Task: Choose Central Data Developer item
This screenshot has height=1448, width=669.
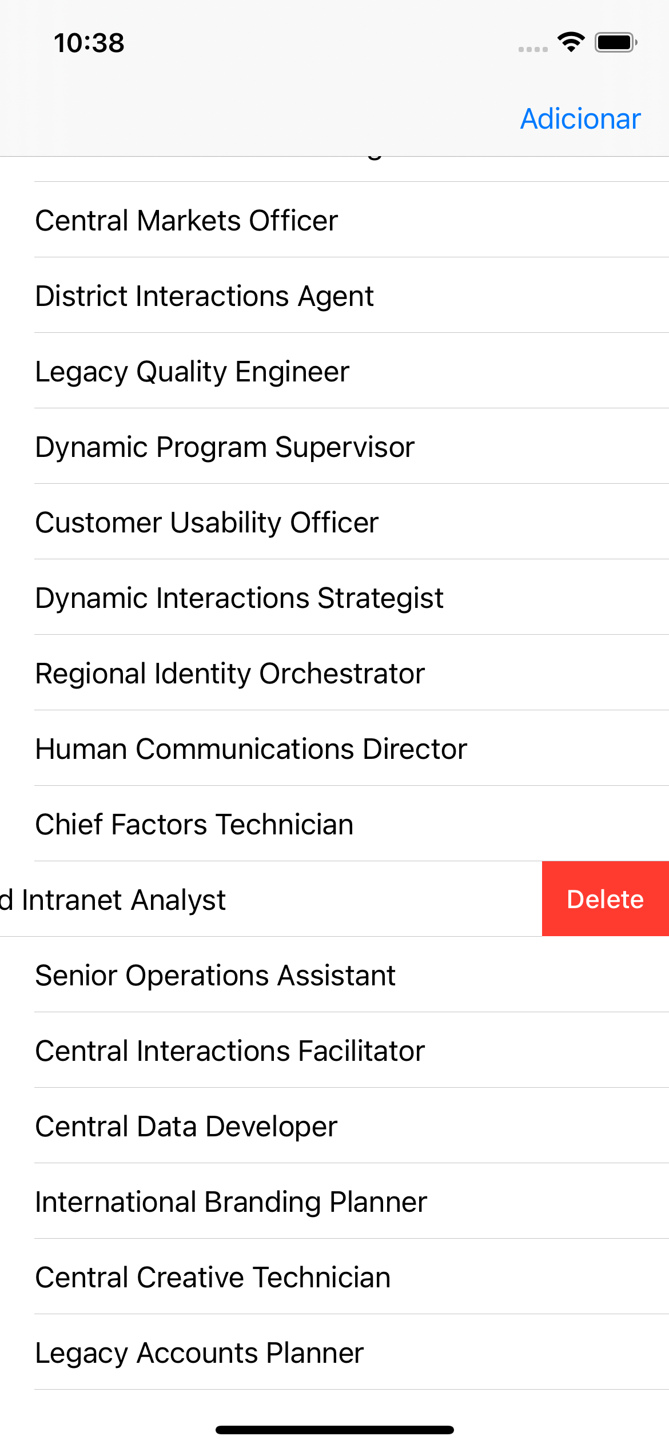Action: click(x=334, y=1126)
